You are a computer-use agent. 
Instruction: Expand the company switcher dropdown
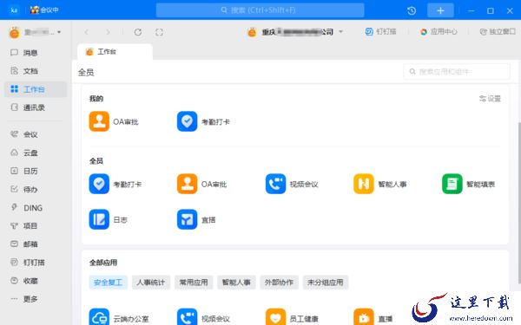click(x=341, y=32)
